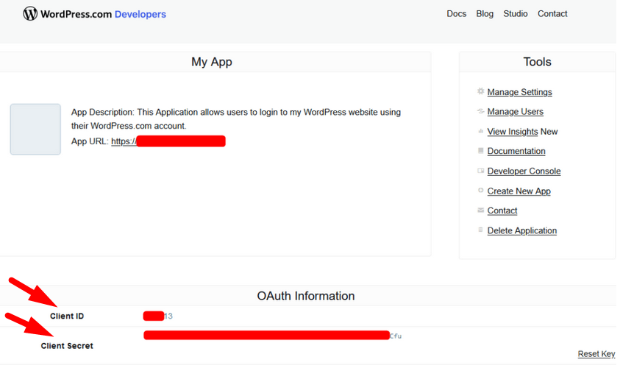Image resolution: width=620 pixels, height=368 pixels.
Task: Open the Create New App link
Action: [519, 191]
